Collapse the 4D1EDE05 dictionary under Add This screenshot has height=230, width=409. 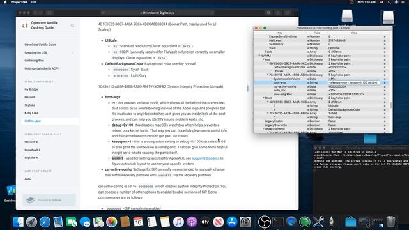click(268, 63)
